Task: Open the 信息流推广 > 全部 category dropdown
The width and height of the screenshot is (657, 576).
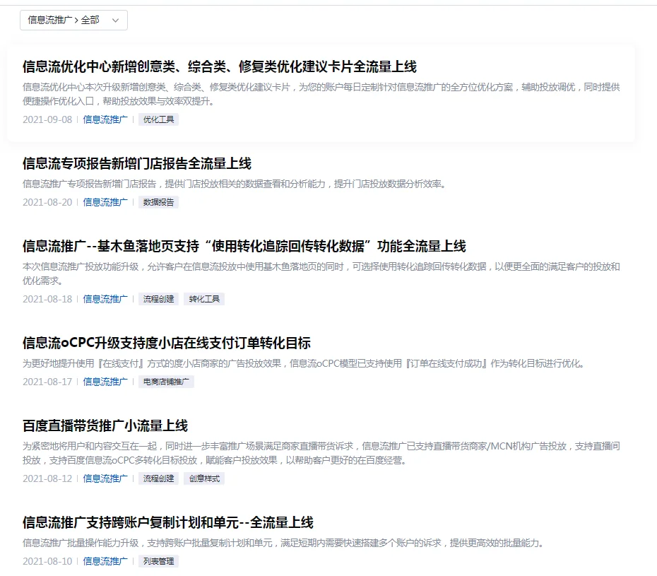Action: [73, 20]
